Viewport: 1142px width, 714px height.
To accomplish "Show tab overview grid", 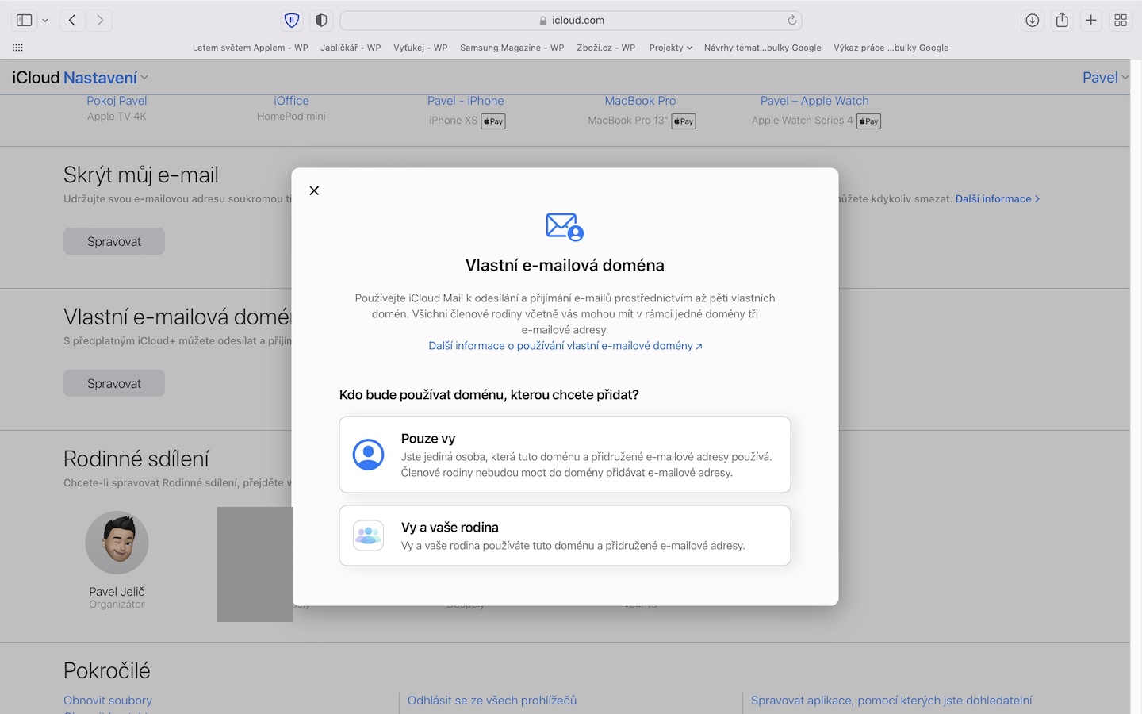I will 1121,21.
